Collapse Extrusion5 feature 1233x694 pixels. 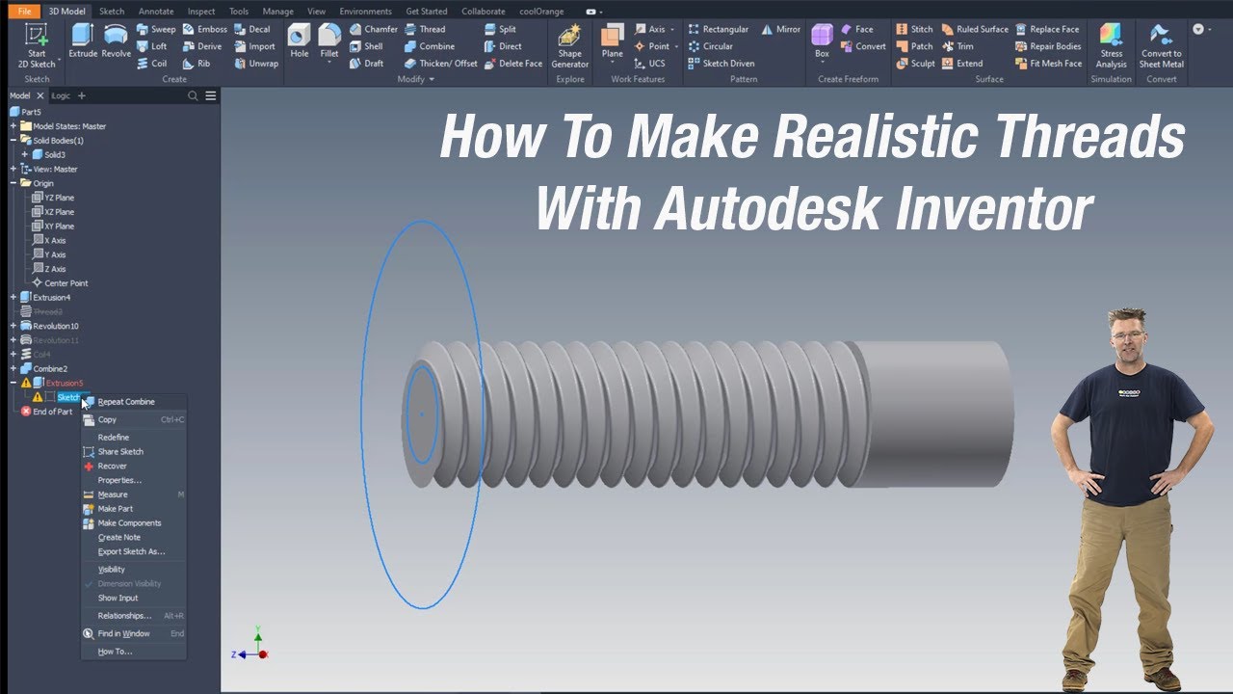tap(13, 383)
